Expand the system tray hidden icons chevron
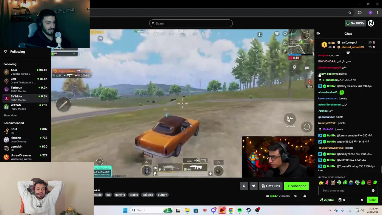Screen dimensions: 382x215 coord(329,210)
